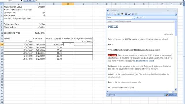Open the 'dates are entered as text' link

click(144, 61)
